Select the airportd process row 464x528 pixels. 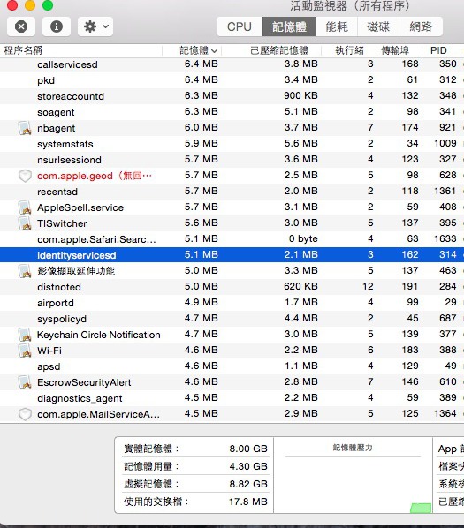click(x=232, y=302)
